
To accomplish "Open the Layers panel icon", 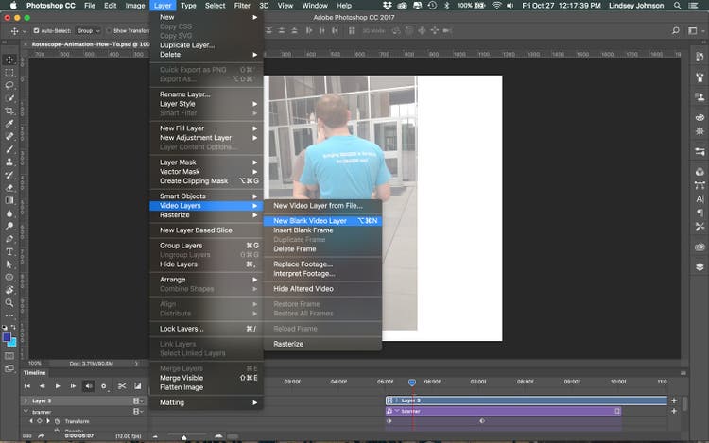I will pyautogui.click(x=700, y=266).
